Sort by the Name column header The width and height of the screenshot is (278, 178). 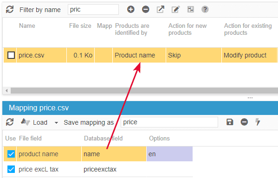pos(27,25)
